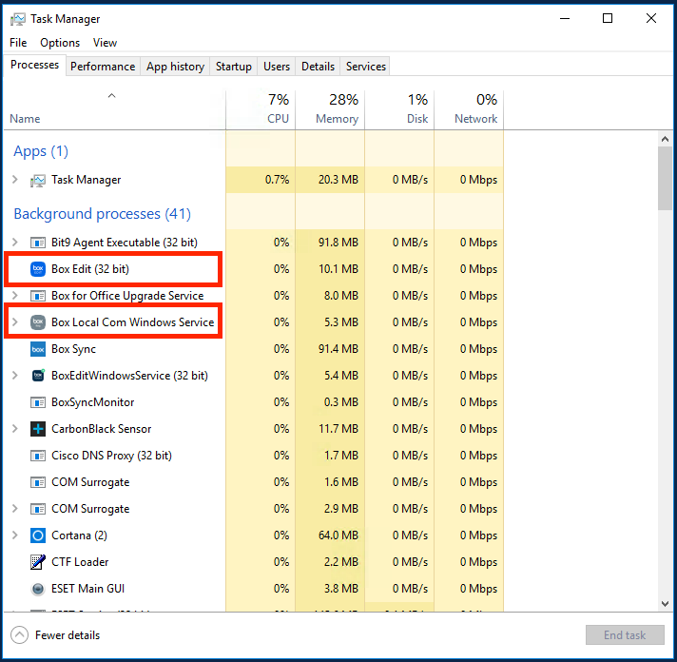Click the vertical scrollbar thumb

pos(665,179)
